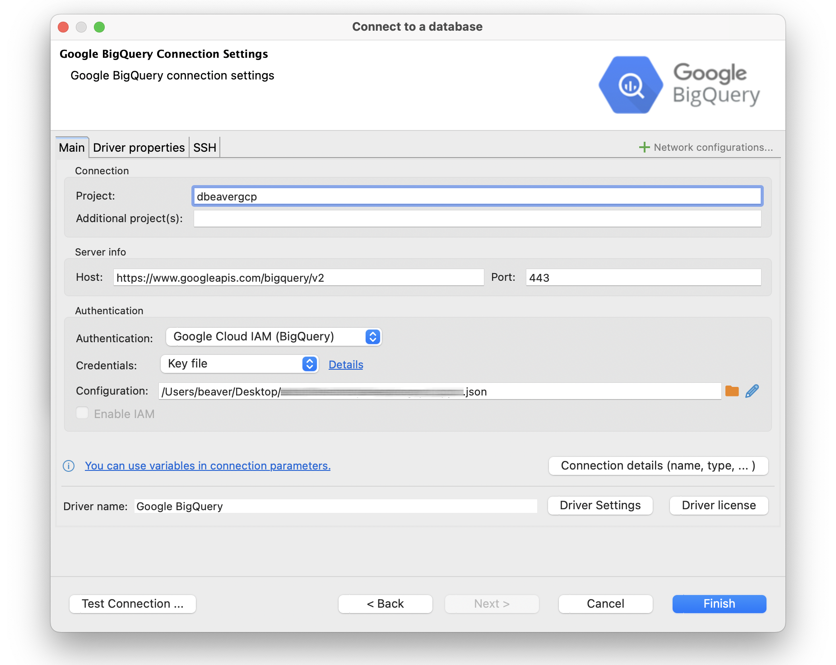Open the folder browser for the key file
The image size is (836, 665).
tap(732, 391)
